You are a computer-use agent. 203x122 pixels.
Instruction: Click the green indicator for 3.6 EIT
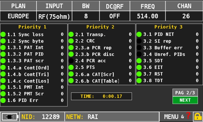(x=139, y=67)
